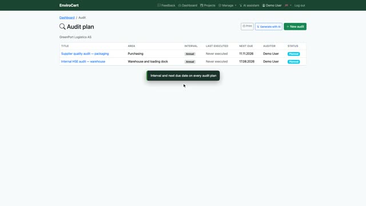Click the magnifier icon beside Audit plan

tap(62, 26)
